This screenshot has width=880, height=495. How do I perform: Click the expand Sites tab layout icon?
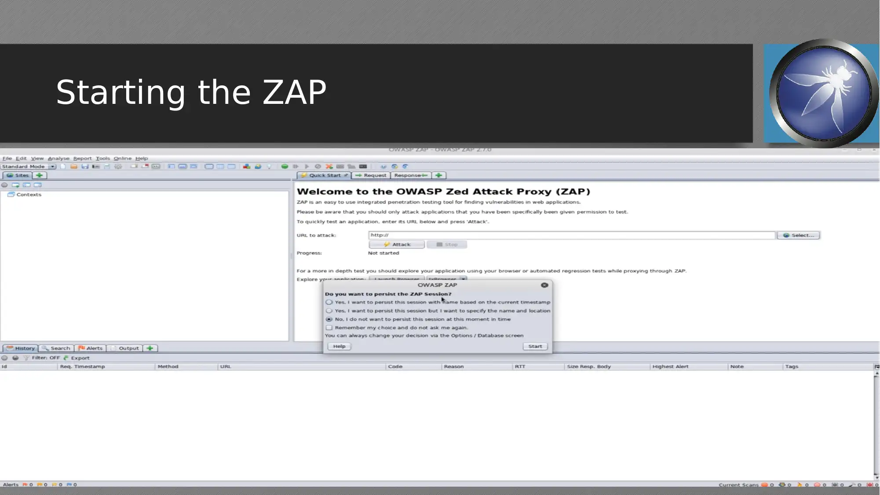click(171, 166)
